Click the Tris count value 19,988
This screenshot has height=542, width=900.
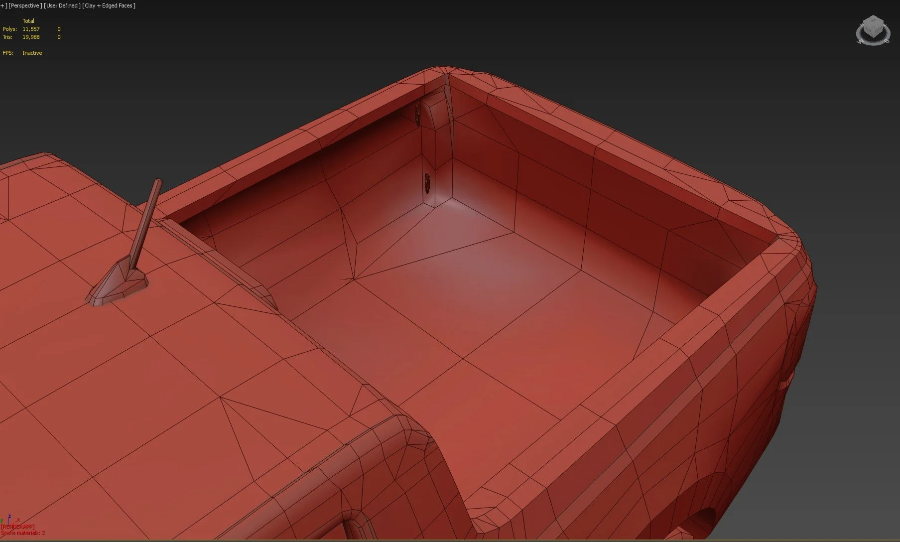point(31,37)
